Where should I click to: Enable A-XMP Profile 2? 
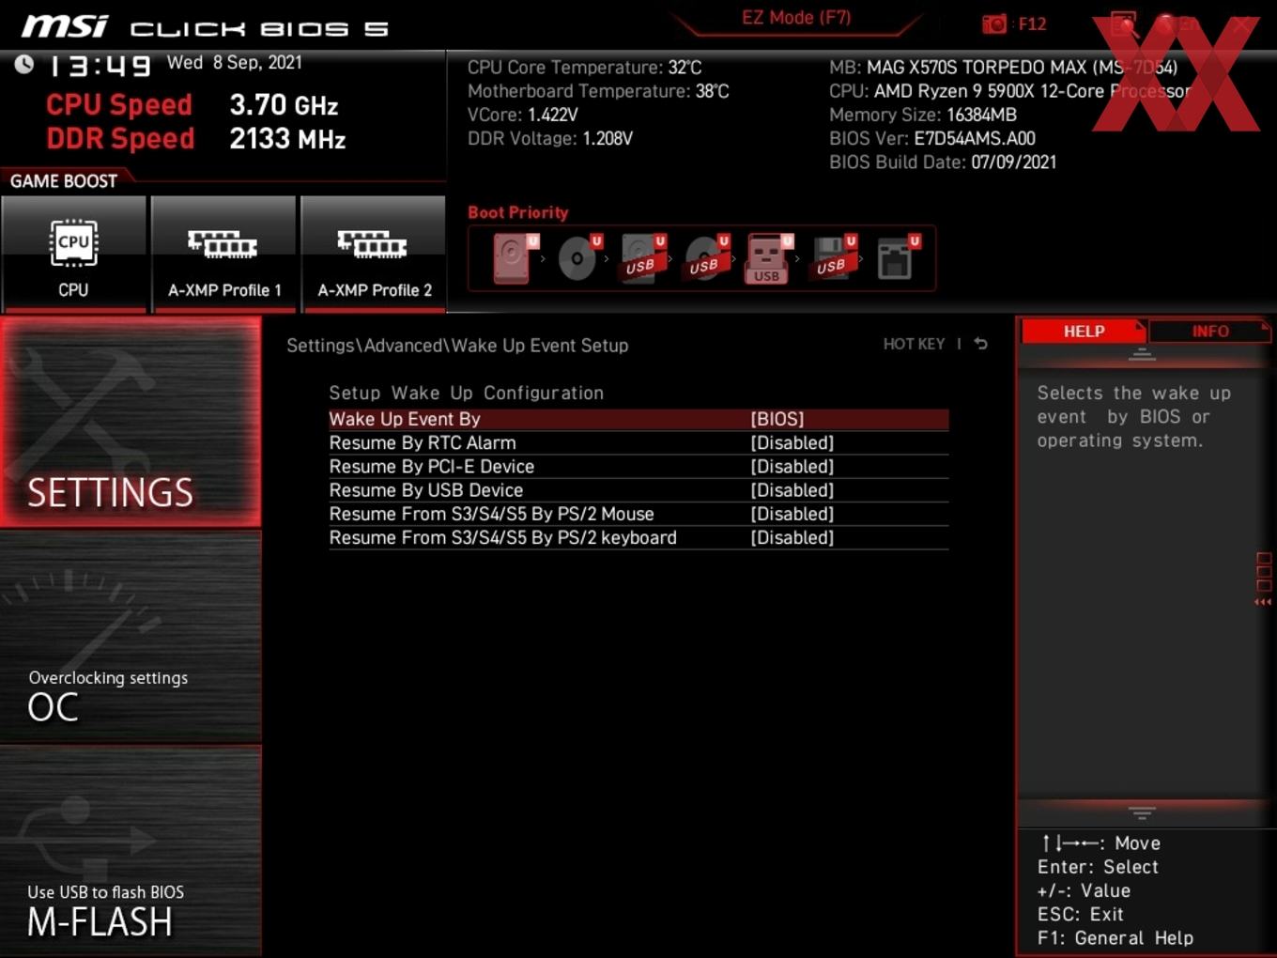pyautogui.click(x=374, y=254)
